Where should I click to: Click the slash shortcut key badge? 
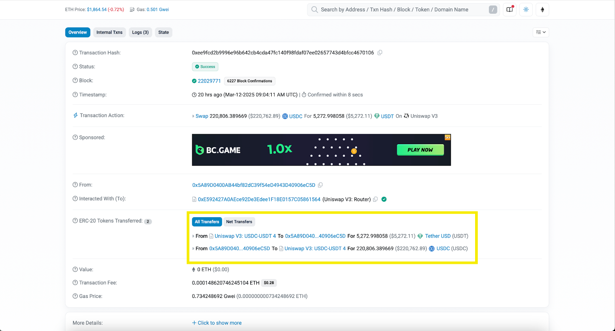pyautogui.click(x=493, y=10)
